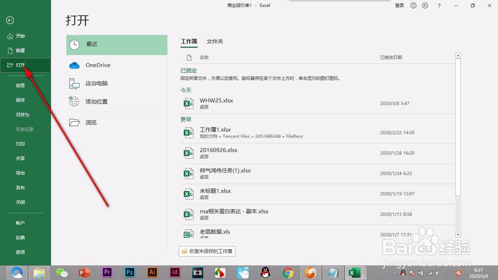Open Photoshop from the taskbar

point(129,273)
